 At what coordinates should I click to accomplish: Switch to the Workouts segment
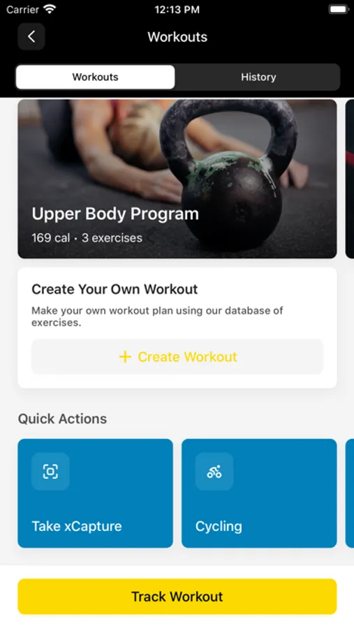click(96, 77)
